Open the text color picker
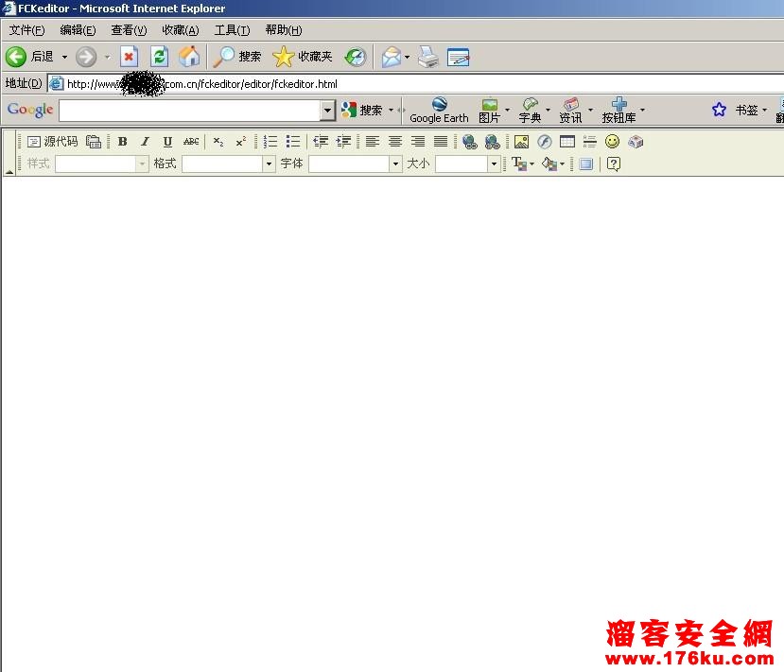 [x=522, y=164]
